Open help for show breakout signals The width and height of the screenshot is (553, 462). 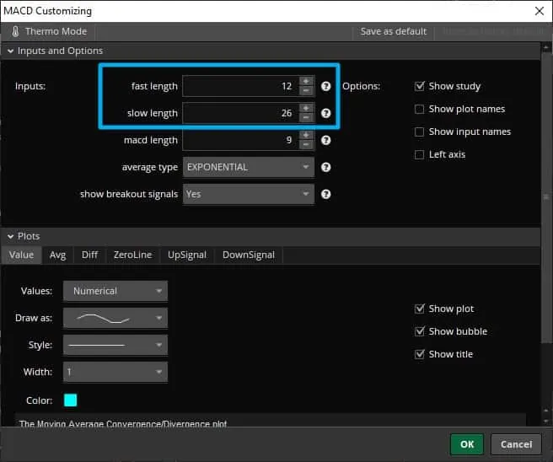coord(326,194)
